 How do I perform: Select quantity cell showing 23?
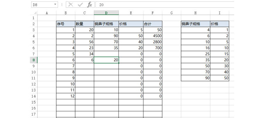(84, 48)
